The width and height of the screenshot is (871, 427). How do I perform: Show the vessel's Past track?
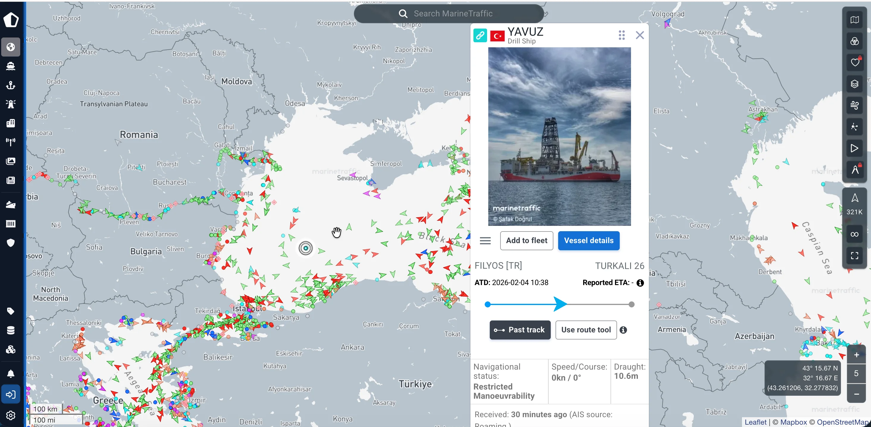click(x=520, y=330)
